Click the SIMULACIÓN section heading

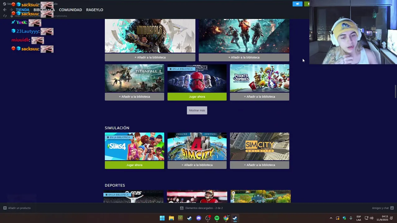tap(117, 128)
